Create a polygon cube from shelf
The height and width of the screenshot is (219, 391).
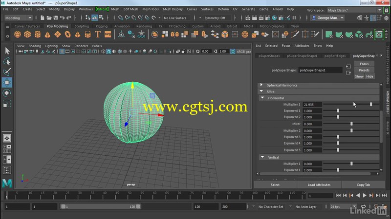pyautogui.click(x=27, y=34)
